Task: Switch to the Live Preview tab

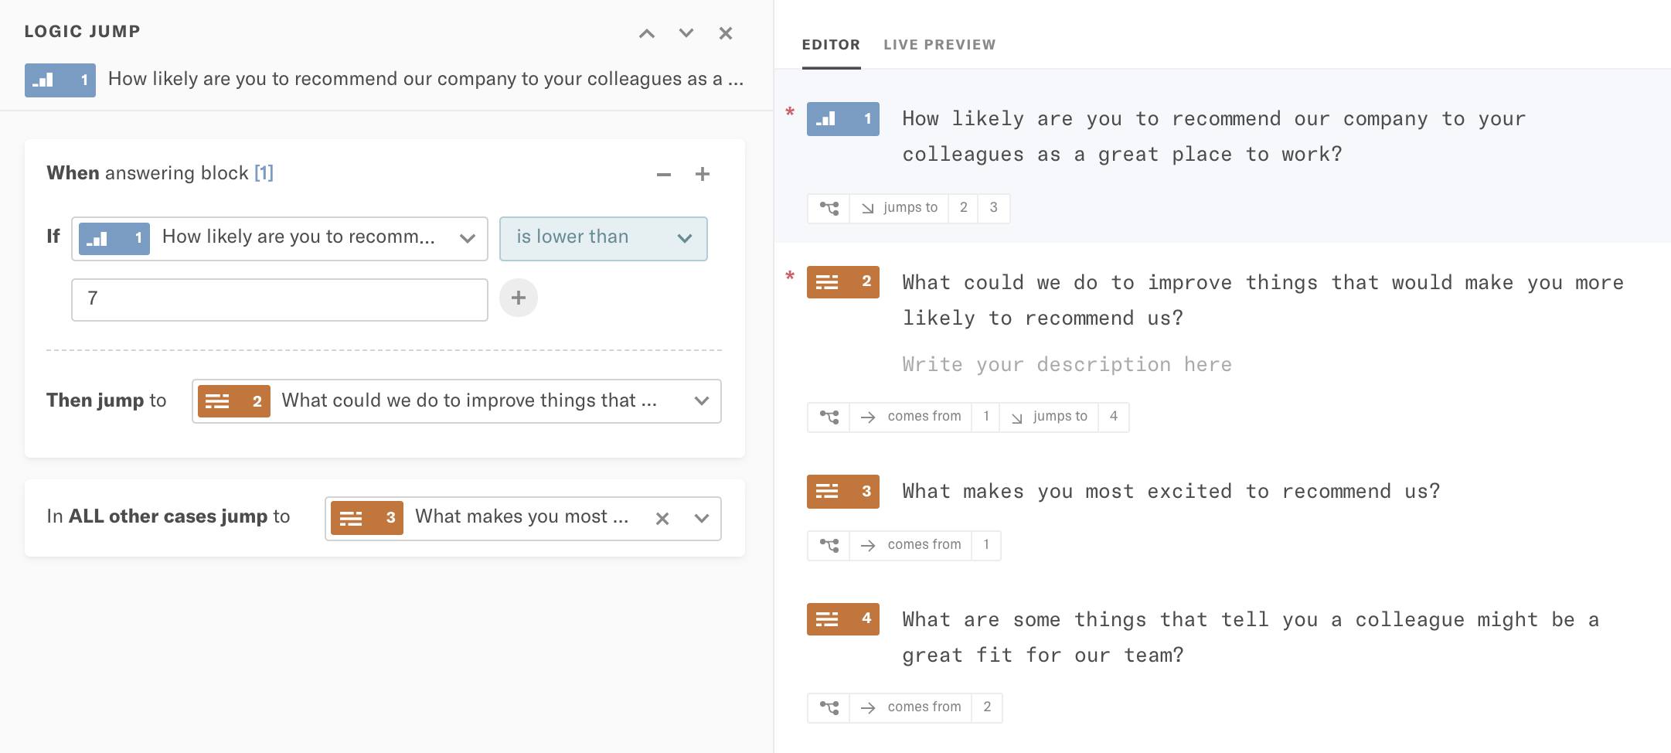Action: point(939,45)
